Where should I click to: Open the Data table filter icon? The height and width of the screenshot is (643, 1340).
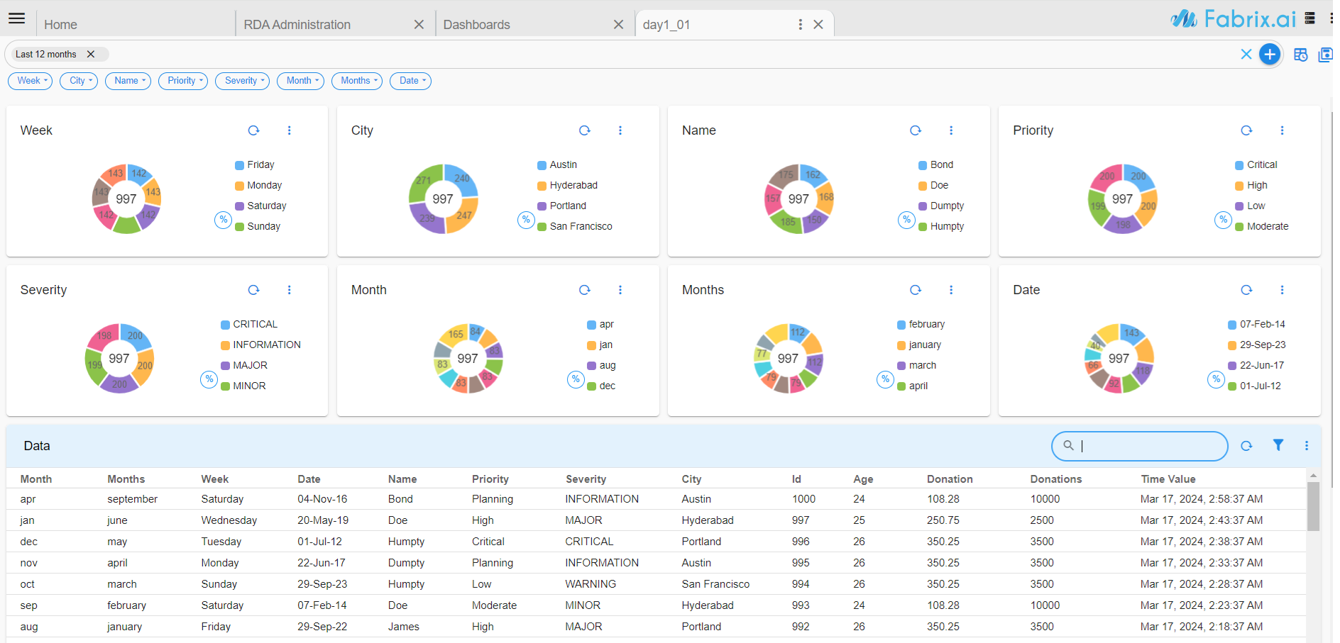click(x=1278, y=445)
